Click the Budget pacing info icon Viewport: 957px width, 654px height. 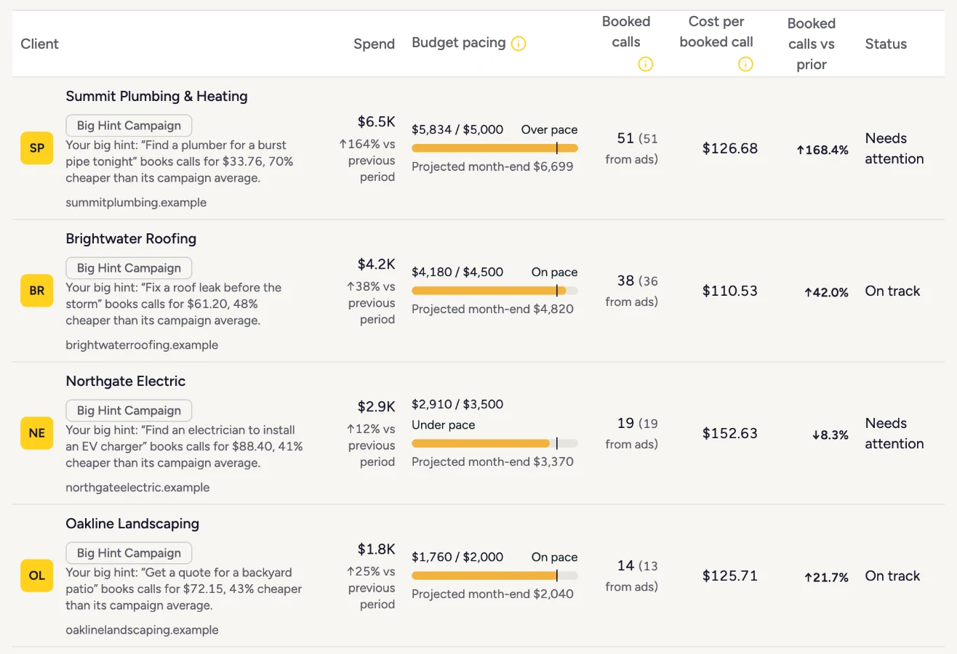click(x=518, y=44)
